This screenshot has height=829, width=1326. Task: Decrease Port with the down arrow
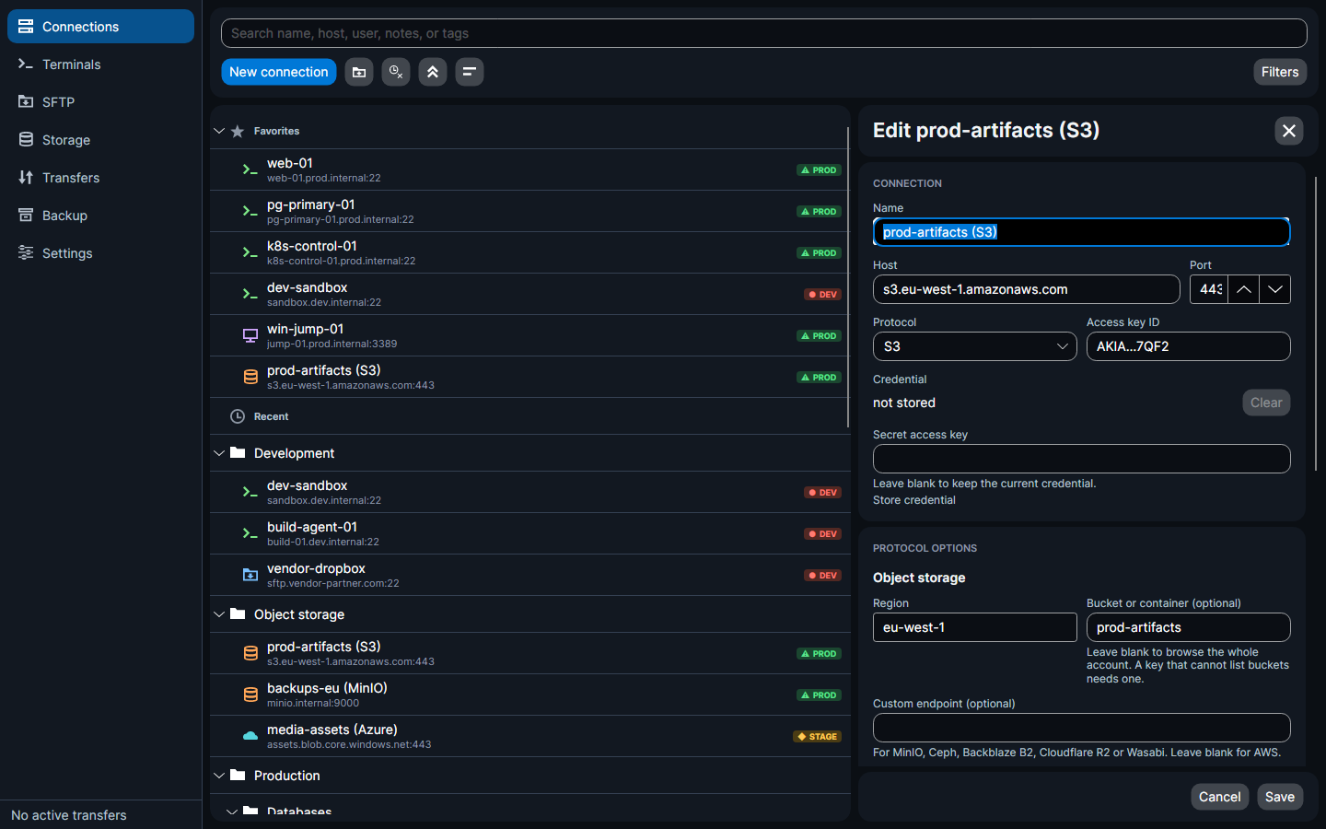click(1275, 289)
